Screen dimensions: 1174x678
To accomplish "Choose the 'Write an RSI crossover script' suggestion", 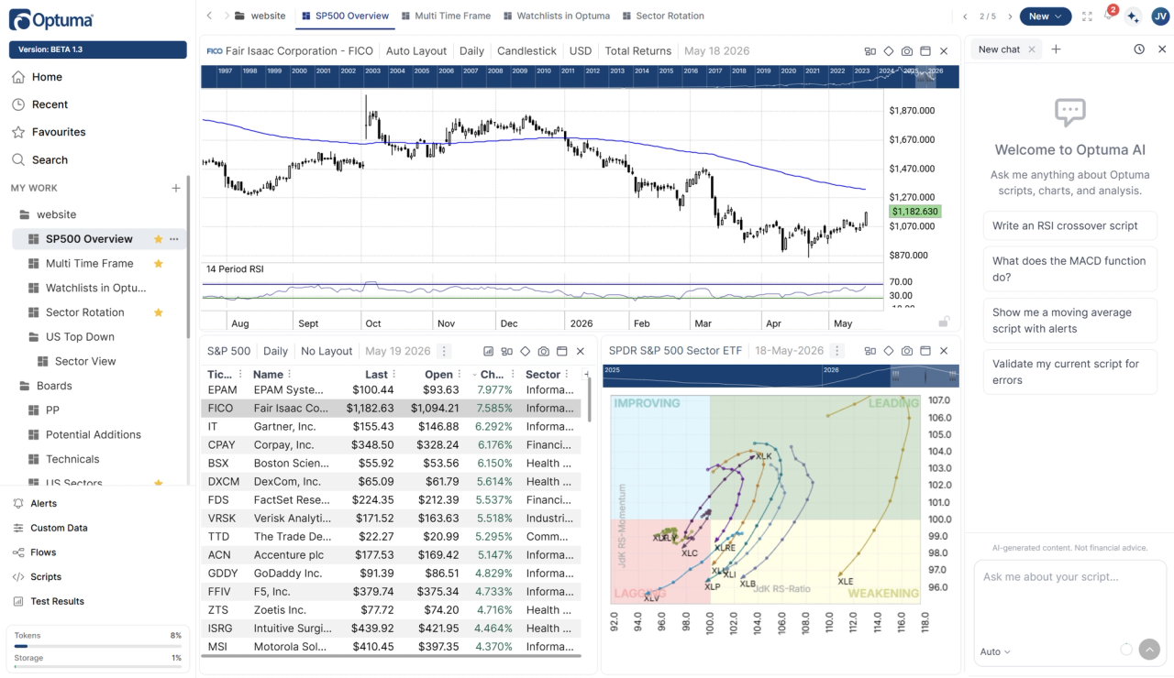I will click(x=1069, y=225).
